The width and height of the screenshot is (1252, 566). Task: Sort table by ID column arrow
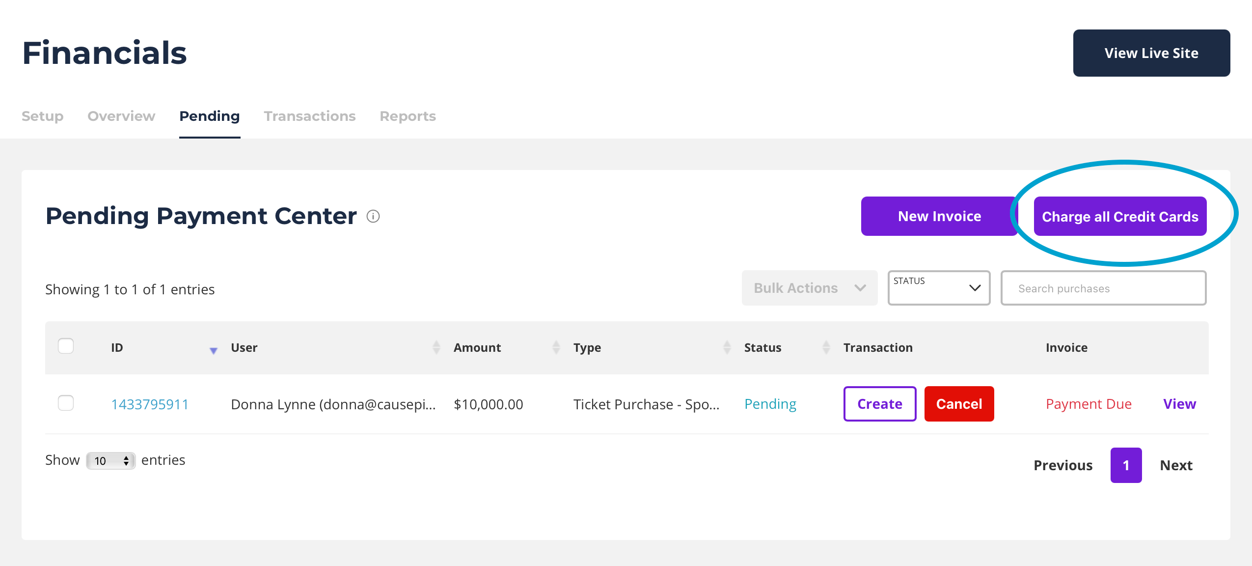[213, 350]
